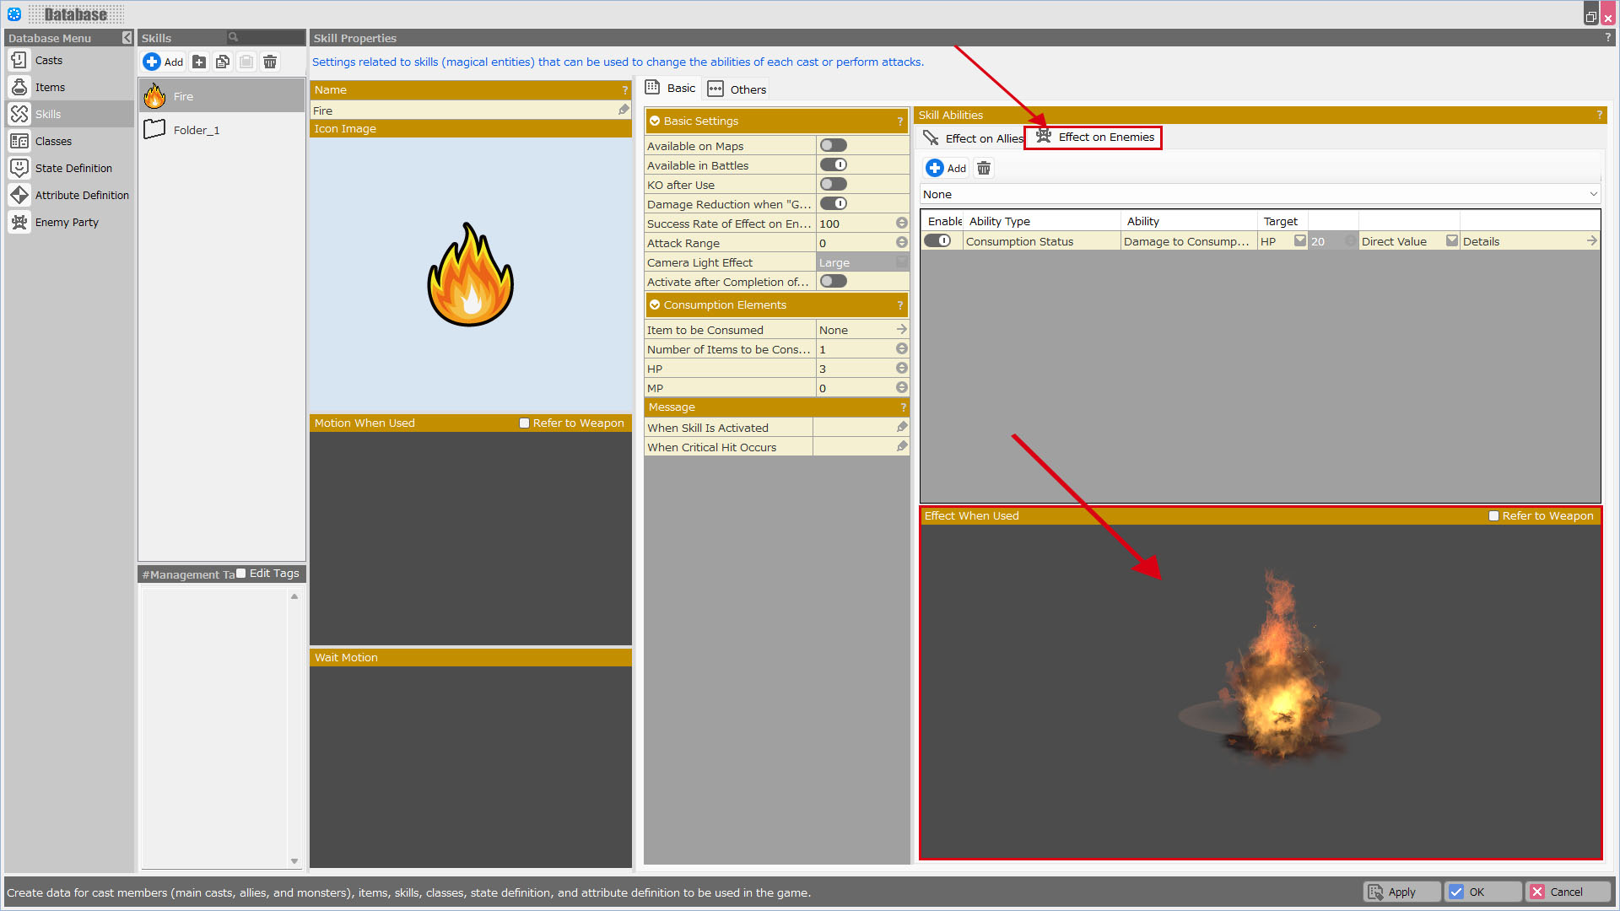The width and height of the screenshot is (1620, 911).
Task: Click the Cancel button
Action: click(x=1568, y=892)
